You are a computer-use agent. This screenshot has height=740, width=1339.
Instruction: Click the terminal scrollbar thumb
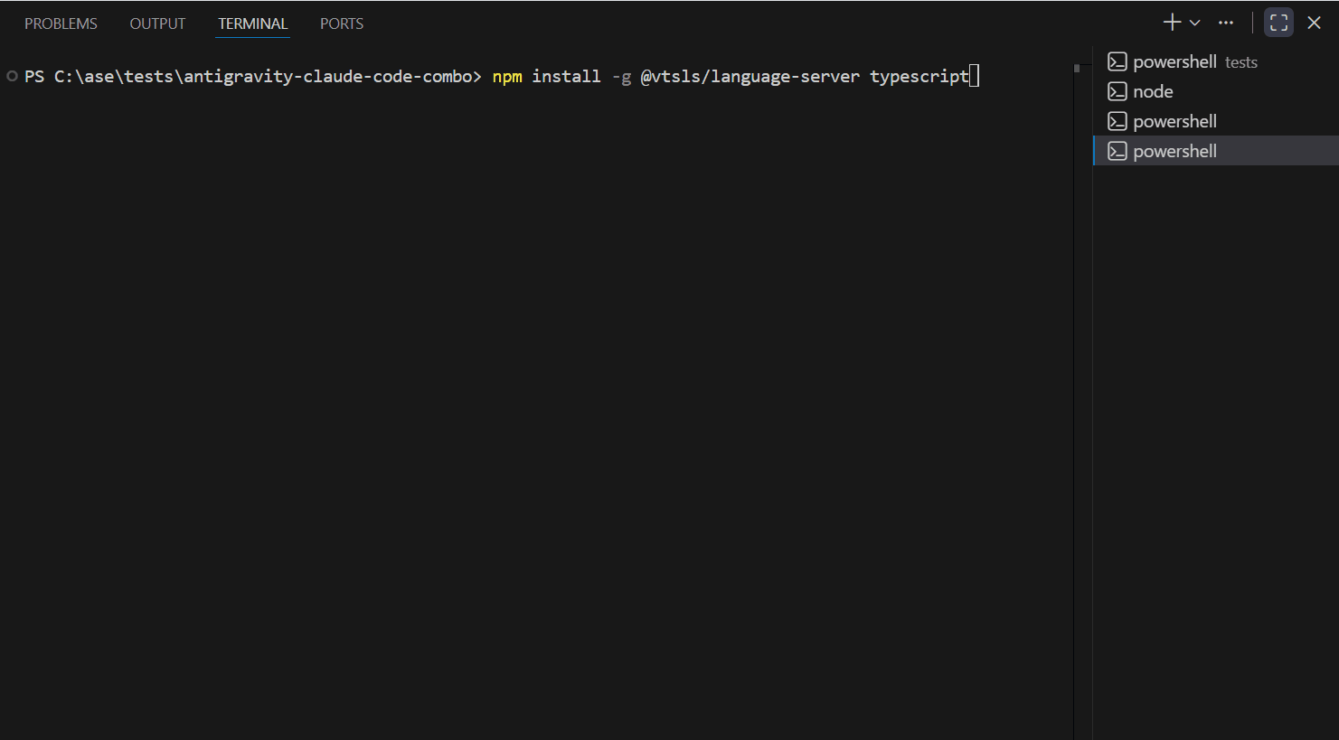pos(1077,68)
